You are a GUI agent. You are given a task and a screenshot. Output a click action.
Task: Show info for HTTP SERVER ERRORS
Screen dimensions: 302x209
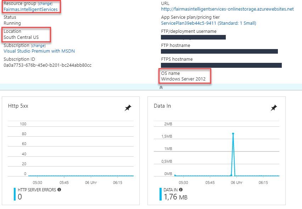[59, 190]
